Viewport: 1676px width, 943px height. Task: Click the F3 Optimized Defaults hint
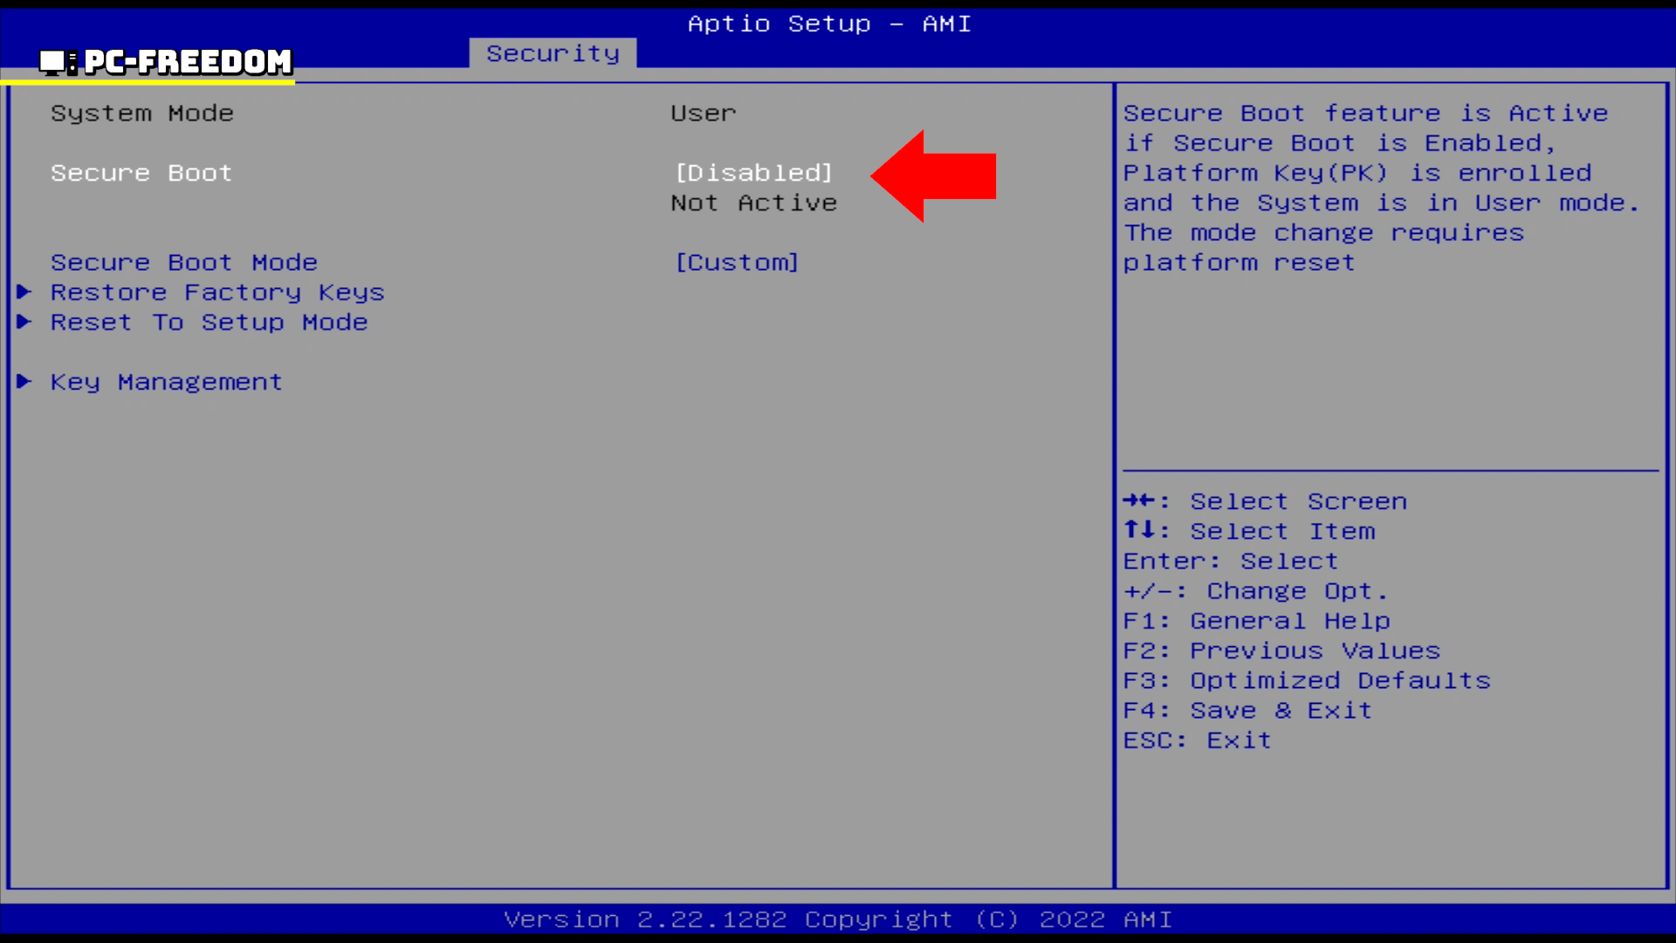point(1306,681)
